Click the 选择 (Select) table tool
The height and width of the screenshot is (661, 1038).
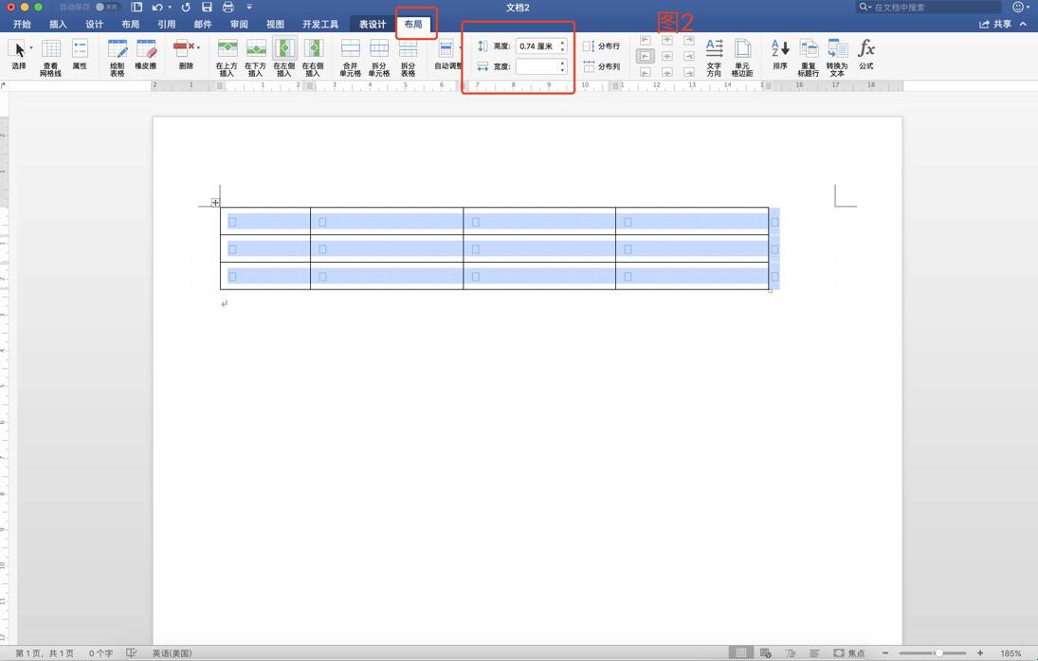point(19,56)
